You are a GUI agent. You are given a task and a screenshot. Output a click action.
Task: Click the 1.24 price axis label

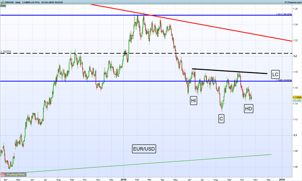[x=295, y=24]
